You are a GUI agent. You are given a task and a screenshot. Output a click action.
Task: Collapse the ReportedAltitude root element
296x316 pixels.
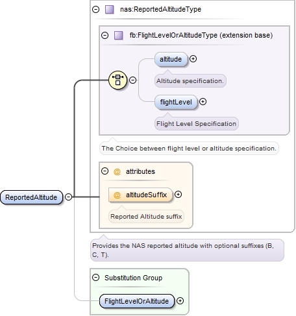coord(68,197)
